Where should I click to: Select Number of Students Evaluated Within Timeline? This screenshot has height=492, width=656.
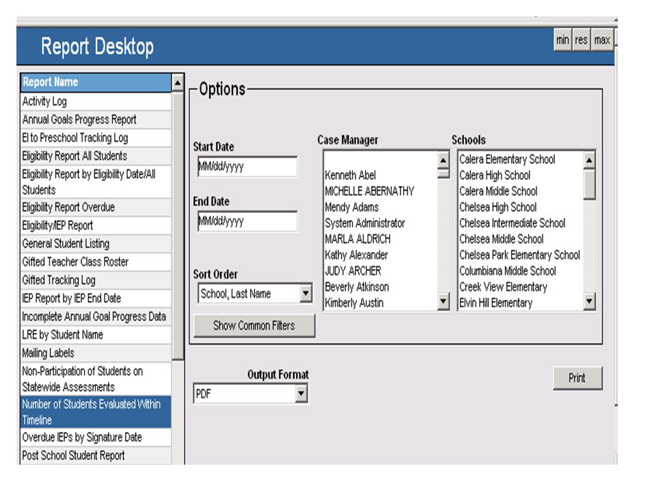click(96, 412)
